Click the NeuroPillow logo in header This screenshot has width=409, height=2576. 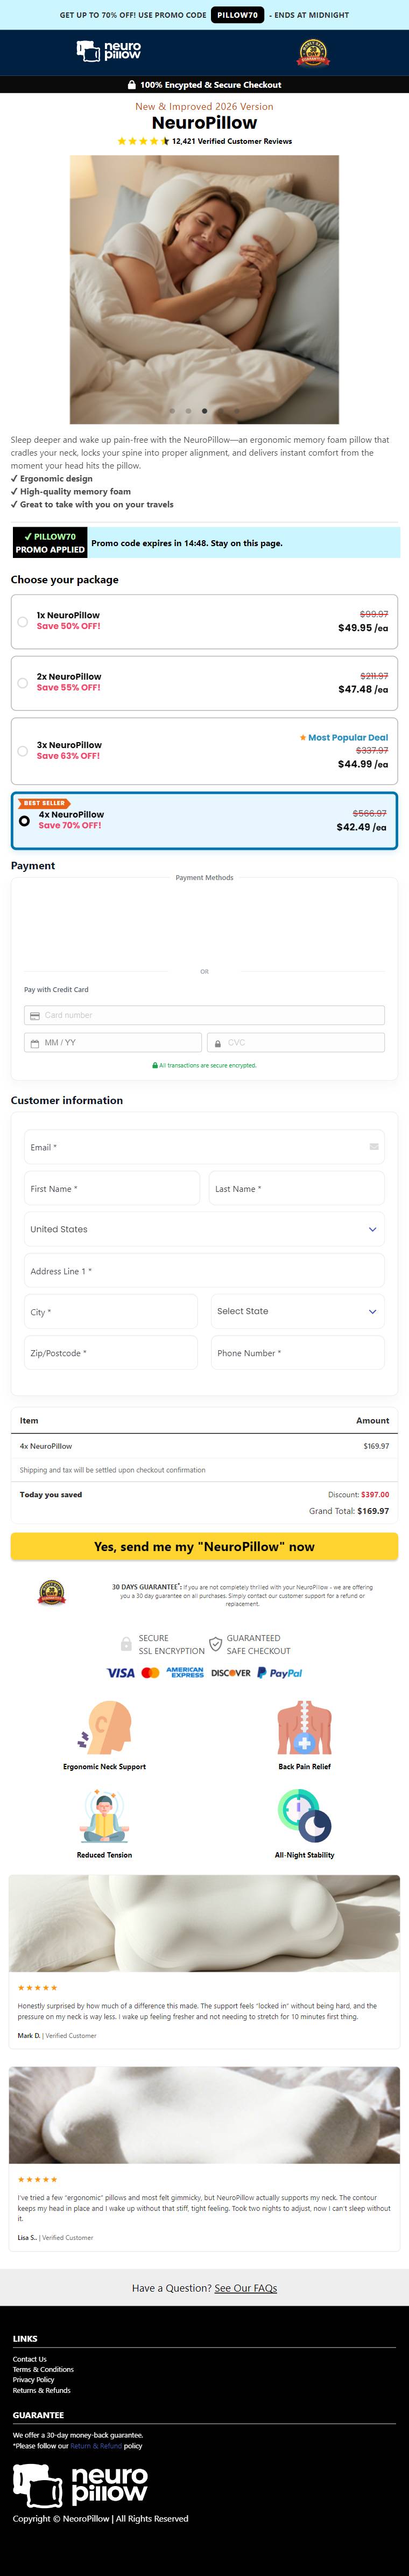(x=109, y=51)
